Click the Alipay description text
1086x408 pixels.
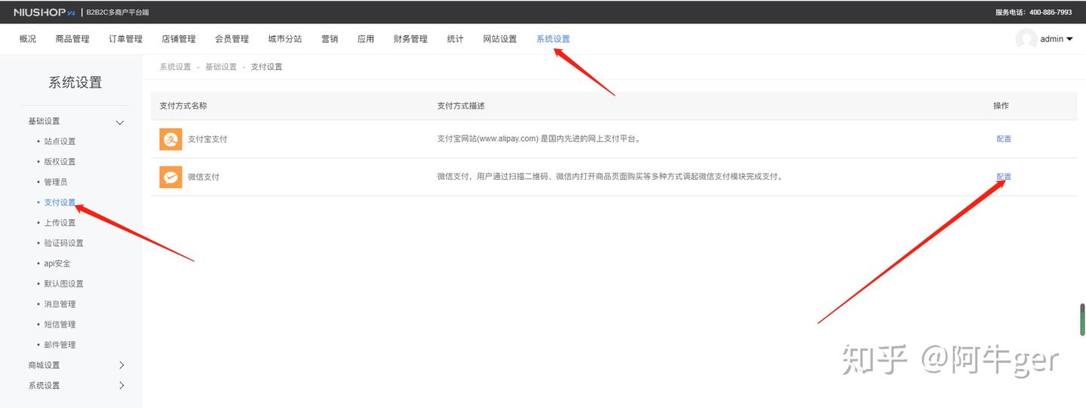[539, 139]
